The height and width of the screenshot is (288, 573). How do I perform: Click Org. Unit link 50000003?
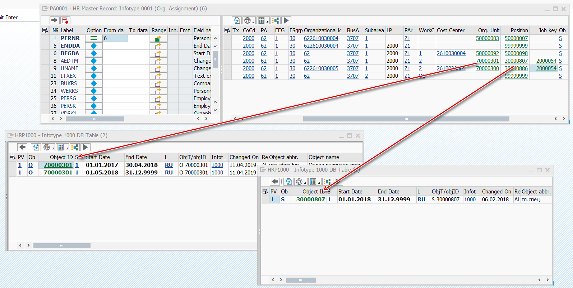click(x=487, y=38)
